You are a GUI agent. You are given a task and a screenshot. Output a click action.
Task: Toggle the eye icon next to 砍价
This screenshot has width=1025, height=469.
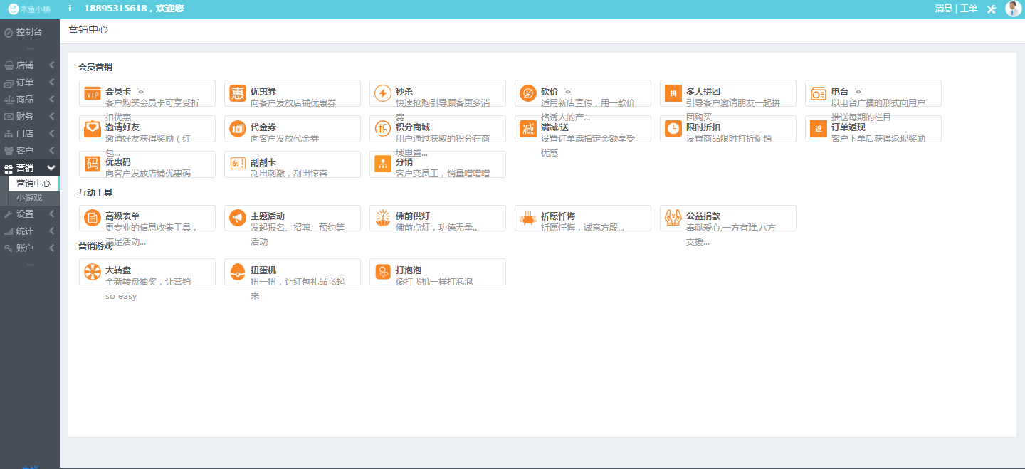pos(568,92)
